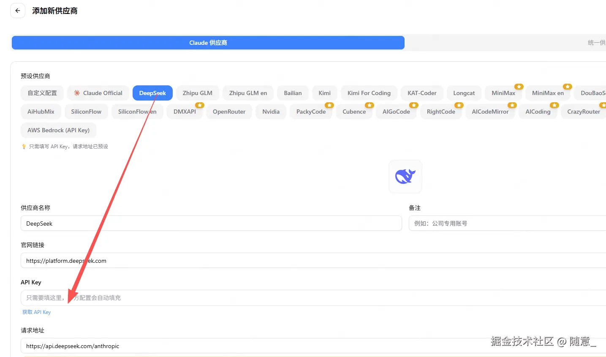Image resolution: width=606 pixels, height=357 pixels.
Task: Open the DeepSeek whale logo icon
Action: [x=405, y=176]
